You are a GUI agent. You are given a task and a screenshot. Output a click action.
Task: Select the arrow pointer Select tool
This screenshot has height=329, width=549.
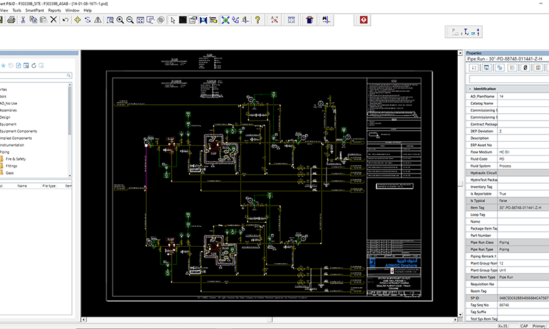172,20
